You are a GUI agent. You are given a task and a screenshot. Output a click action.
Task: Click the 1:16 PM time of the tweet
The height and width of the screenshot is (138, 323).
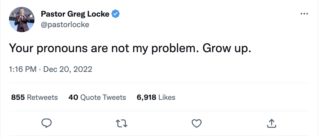(x=23, y=69)
